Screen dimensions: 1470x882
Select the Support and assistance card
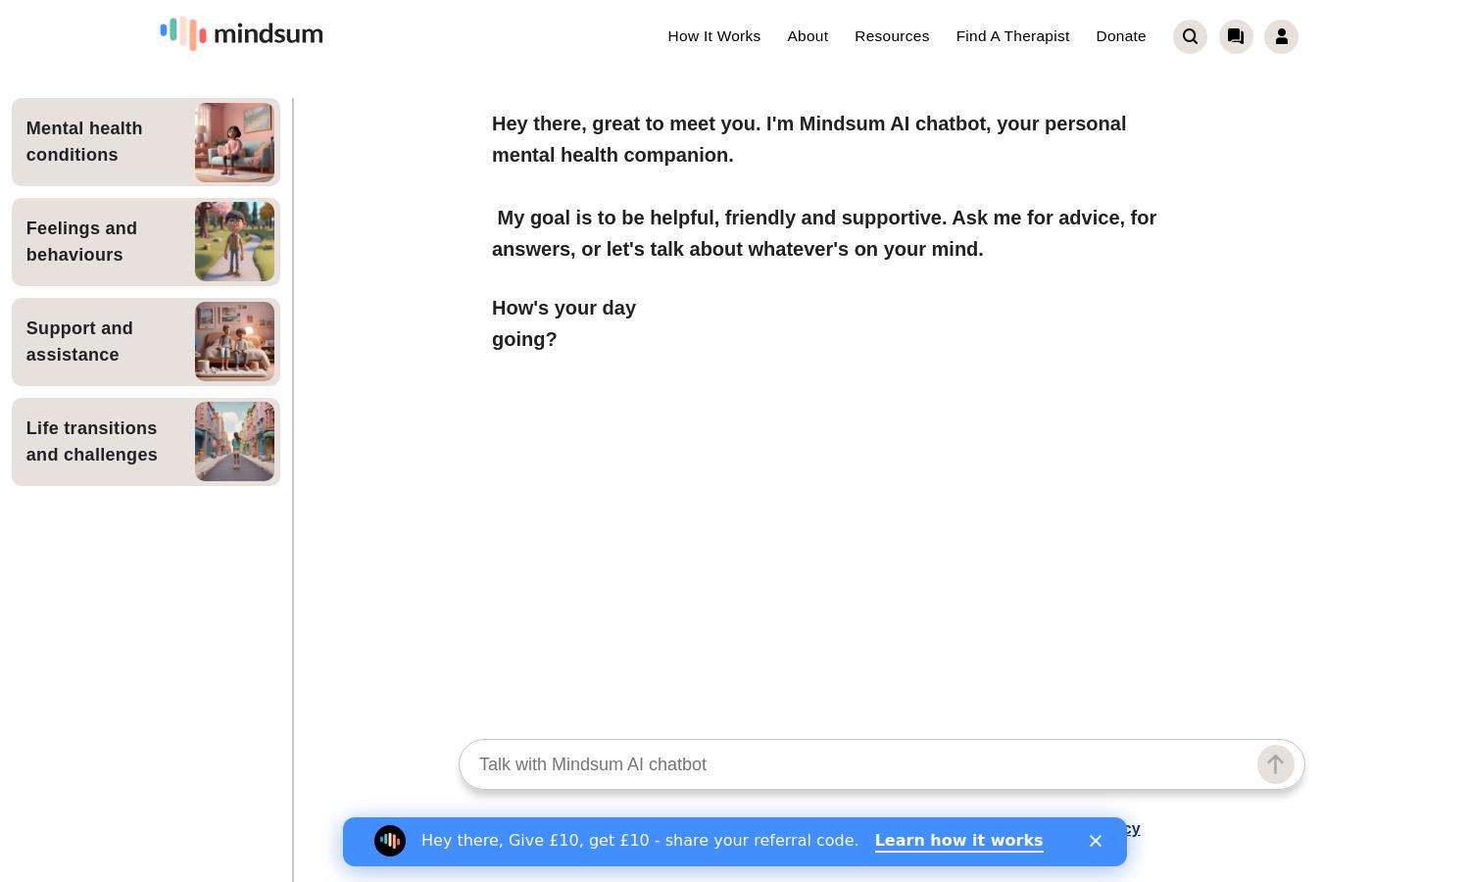[x=146, y=342]
